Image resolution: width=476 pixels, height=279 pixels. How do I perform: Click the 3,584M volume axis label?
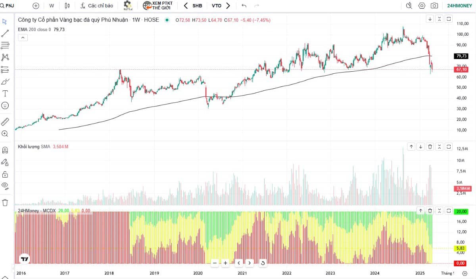pyautogui.click(x=463, y=188)
